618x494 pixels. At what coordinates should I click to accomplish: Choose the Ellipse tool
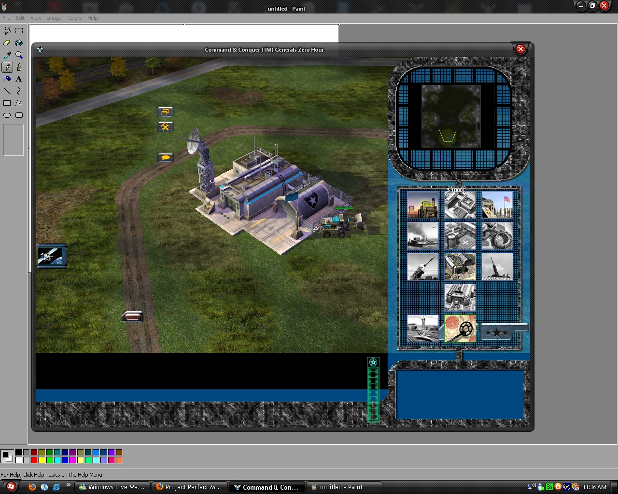point(7,115)
